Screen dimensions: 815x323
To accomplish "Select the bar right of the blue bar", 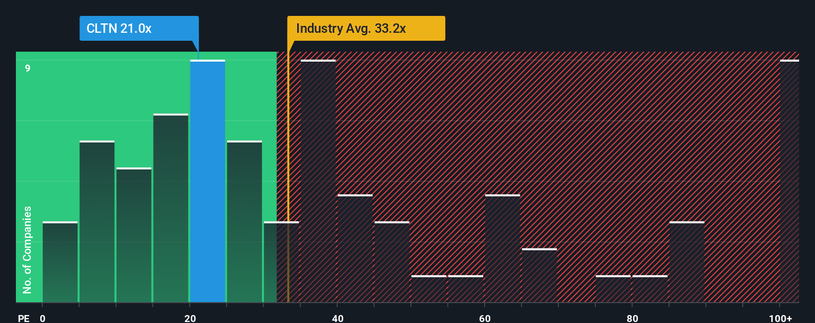I will (x=244, y=222).
